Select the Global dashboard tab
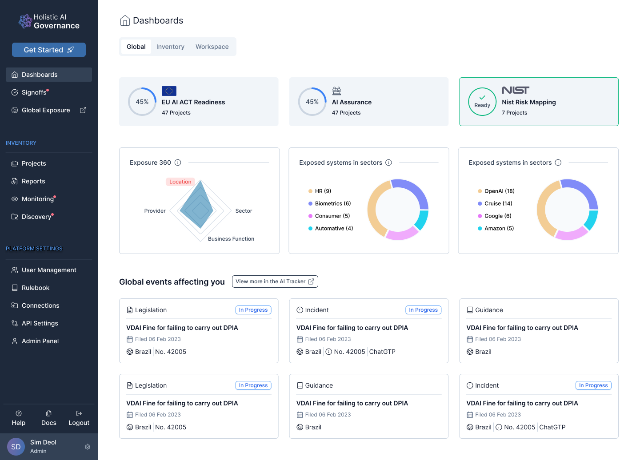 click(136, 47)
